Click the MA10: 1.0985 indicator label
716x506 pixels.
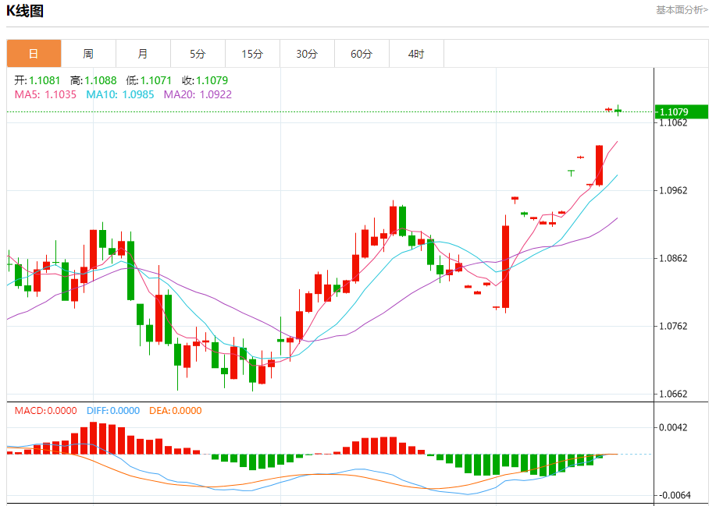pyautogui.click(x=120, y=94)
